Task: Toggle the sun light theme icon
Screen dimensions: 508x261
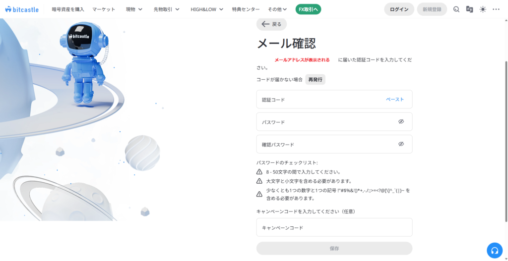Action: pos(483,9)
